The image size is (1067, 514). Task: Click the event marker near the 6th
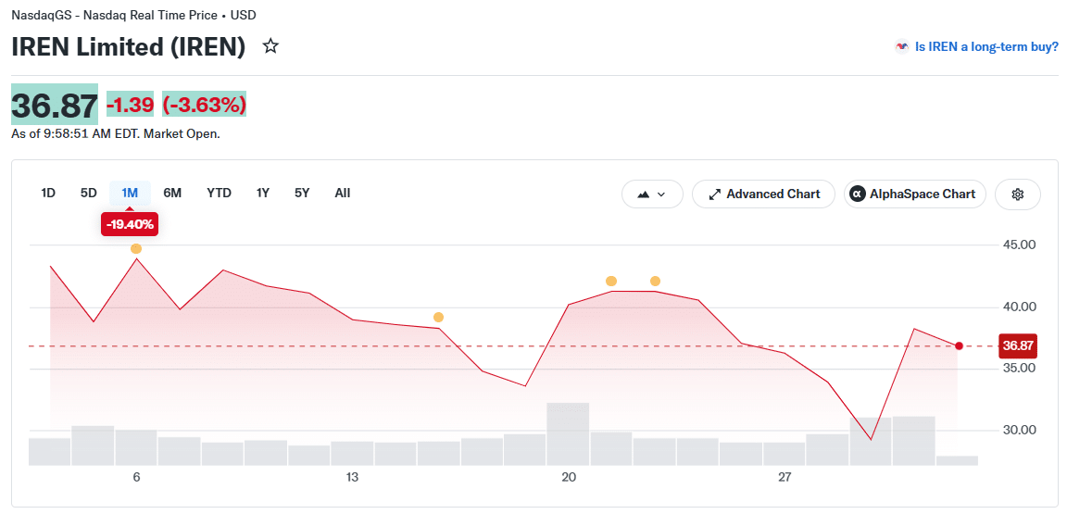coord(136,248)
